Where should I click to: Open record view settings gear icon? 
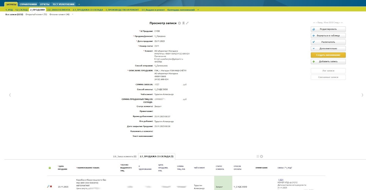pos(179,23)
